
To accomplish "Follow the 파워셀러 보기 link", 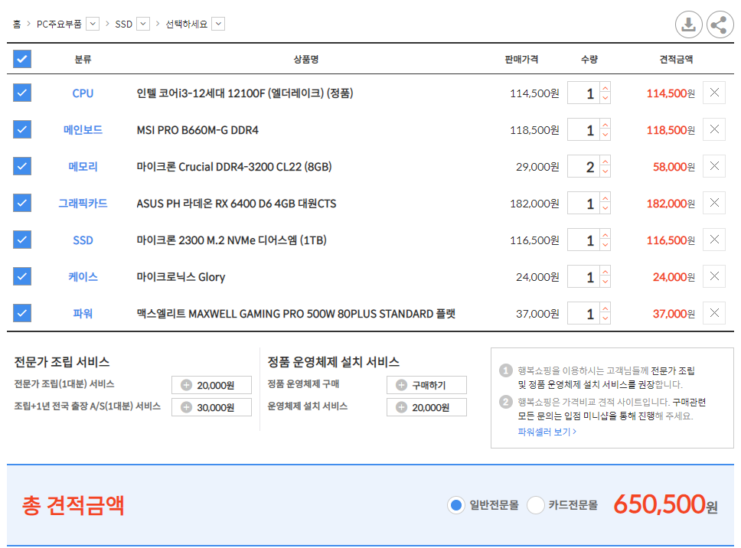I will pos(547,432).
